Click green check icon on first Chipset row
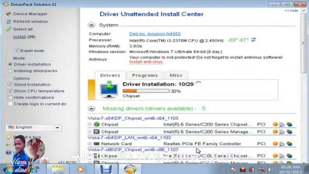This screenshot has width=309, height=174. [x=97, y=124]
